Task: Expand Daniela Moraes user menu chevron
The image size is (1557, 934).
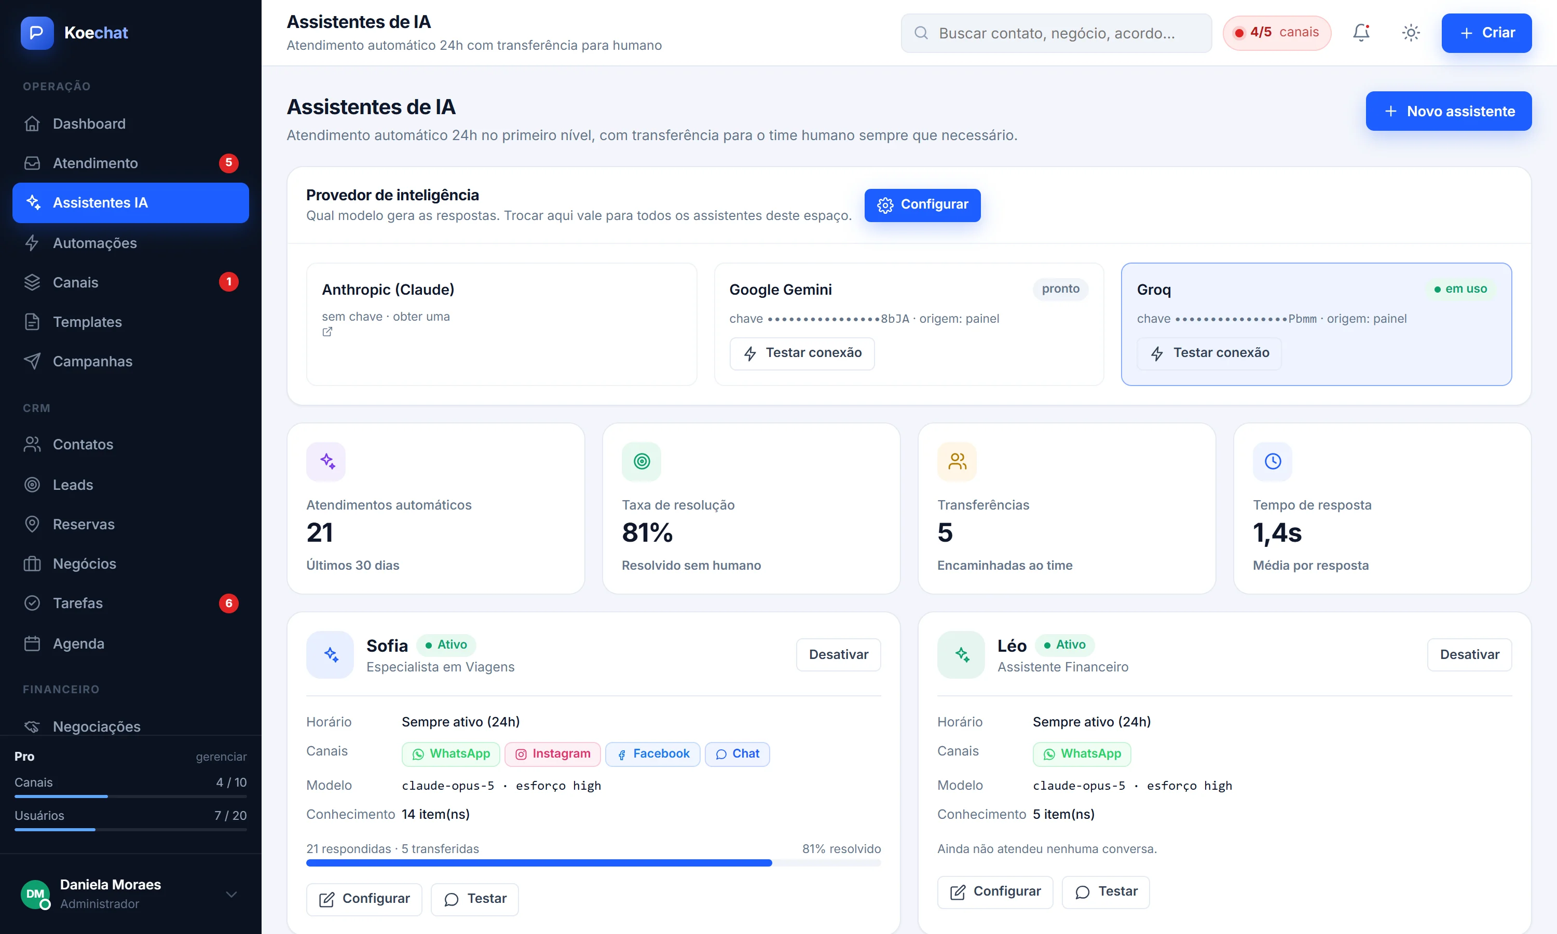Action: [x=231, y=895]
